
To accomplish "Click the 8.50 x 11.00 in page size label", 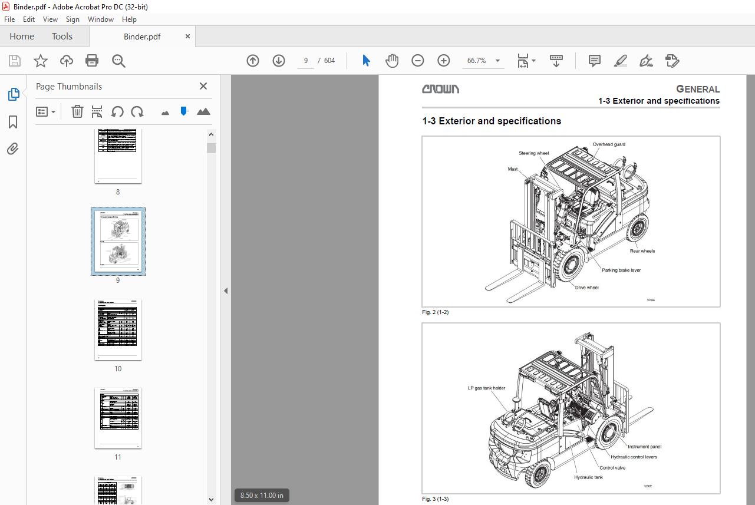I will [262, 496].
